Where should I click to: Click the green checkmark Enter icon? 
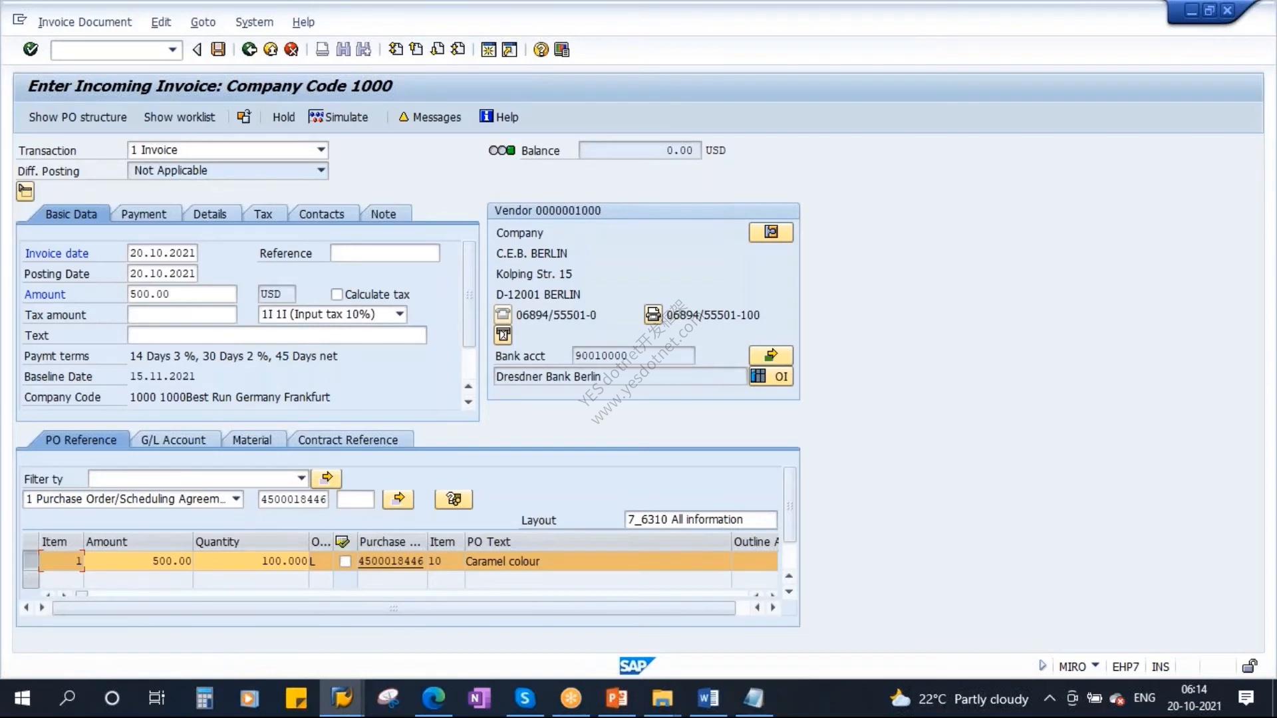[x=31, y=49]
